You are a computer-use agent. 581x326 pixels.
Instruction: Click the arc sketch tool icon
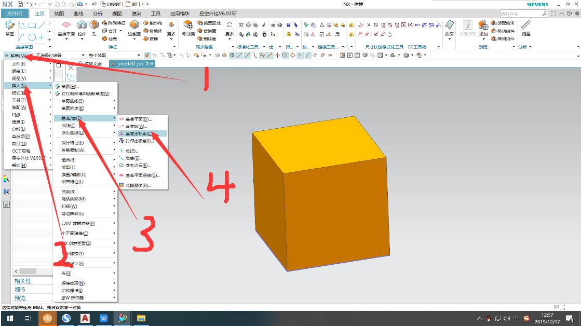pos(23,37)
